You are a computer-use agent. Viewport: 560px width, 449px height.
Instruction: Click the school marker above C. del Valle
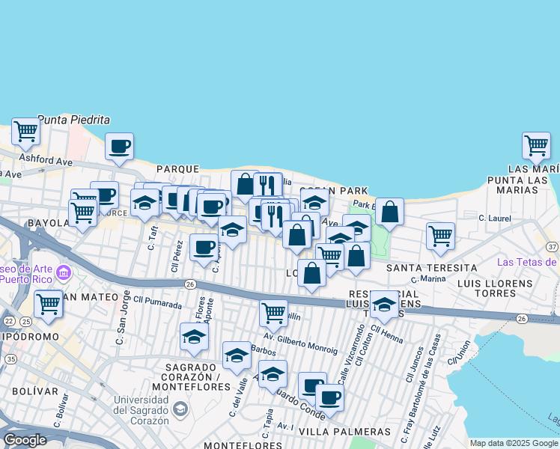click(x=237, y=355)
